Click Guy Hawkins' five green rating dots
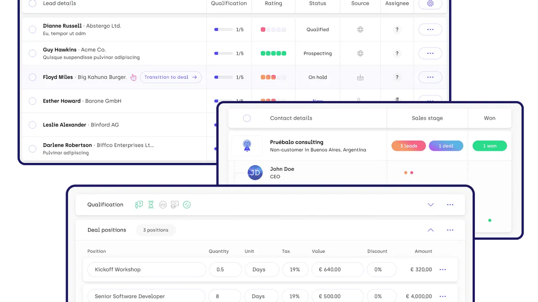The width and height of the screenshot is (538, 302). click(x=273, y=53)
